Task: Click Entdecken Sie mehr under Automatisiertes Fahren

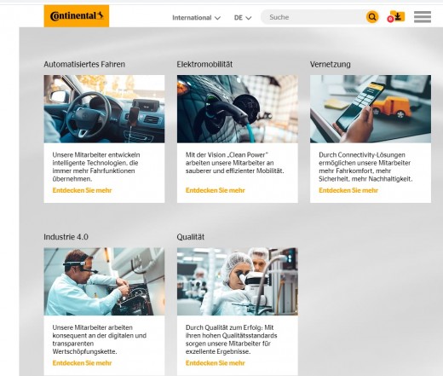Action: (82, 190)
